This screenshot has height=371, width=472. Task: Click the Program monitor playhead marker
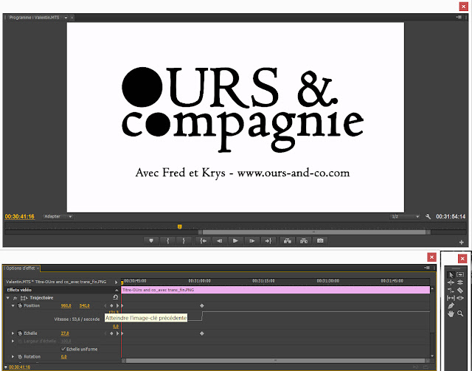180,226
